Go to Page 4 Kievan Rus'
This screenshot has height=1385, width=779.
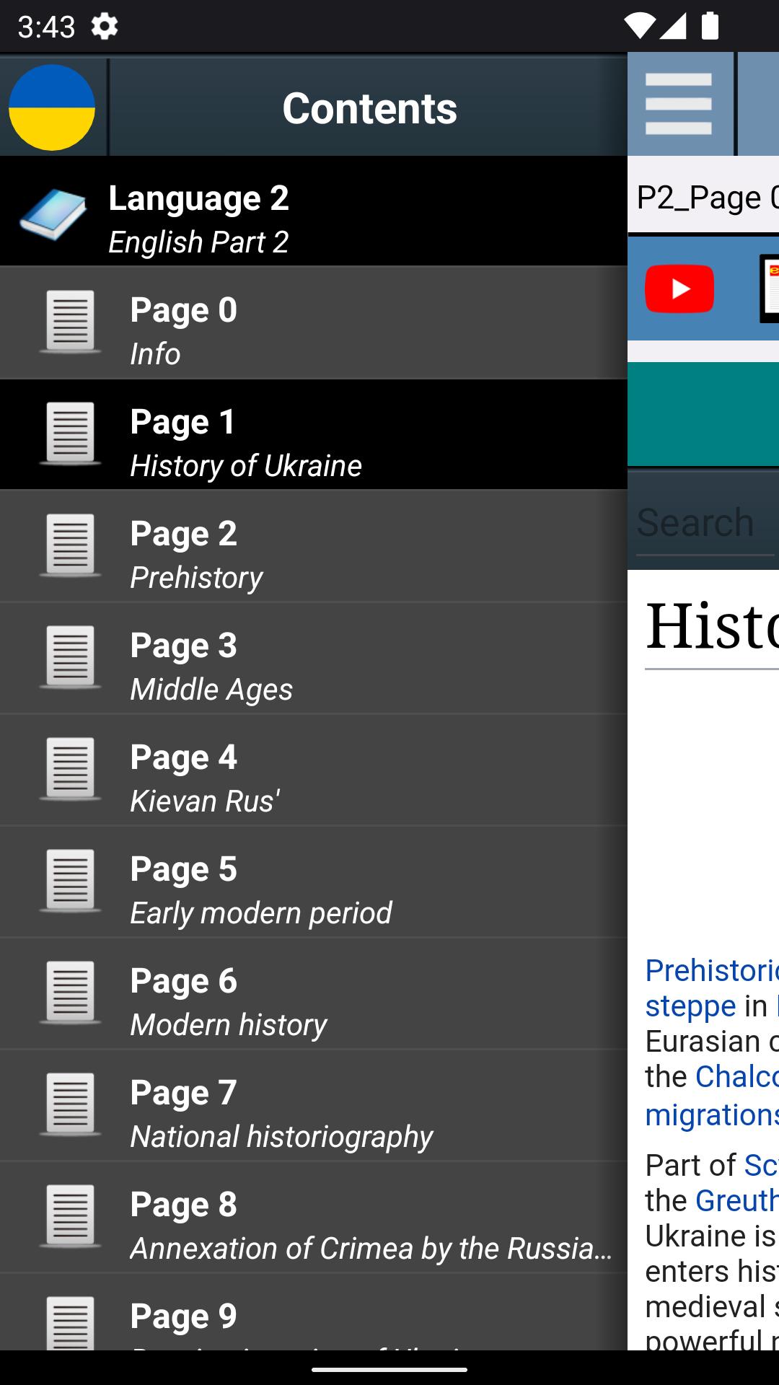point(313,770)
